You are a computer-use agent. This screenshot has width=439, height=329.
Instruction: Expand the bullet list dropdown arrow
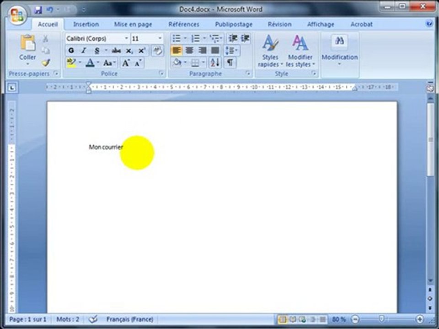pos(185,38)
